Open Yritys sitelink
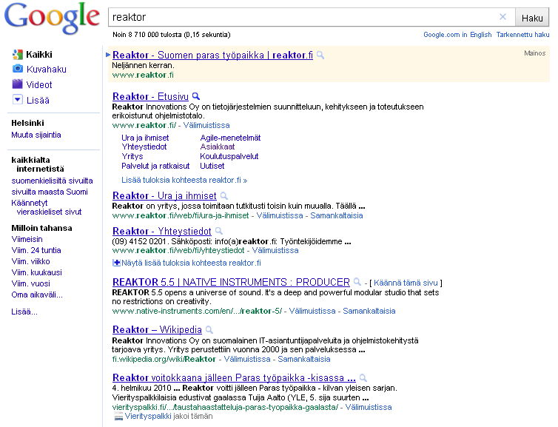This screenshot has height=427, width=558. pyautogui.click(x=132, y=156)
